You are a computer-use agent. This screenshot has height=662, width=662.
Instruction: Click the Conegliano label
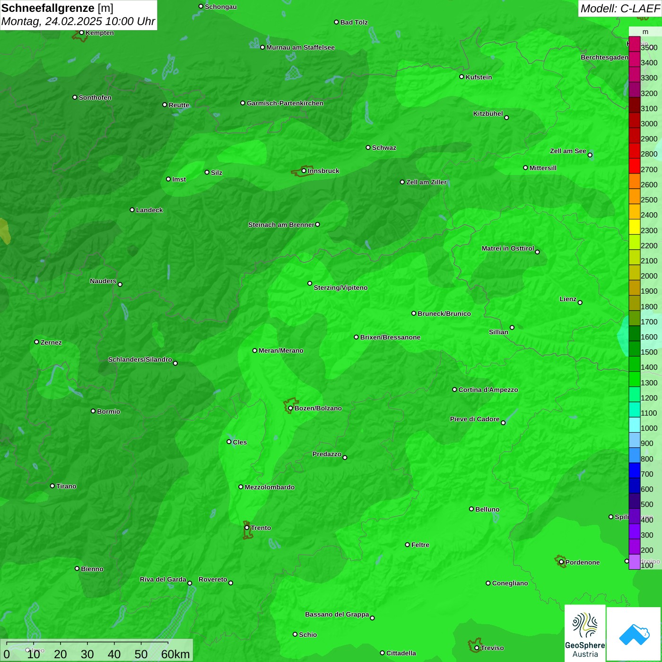[x=510, y=583]
